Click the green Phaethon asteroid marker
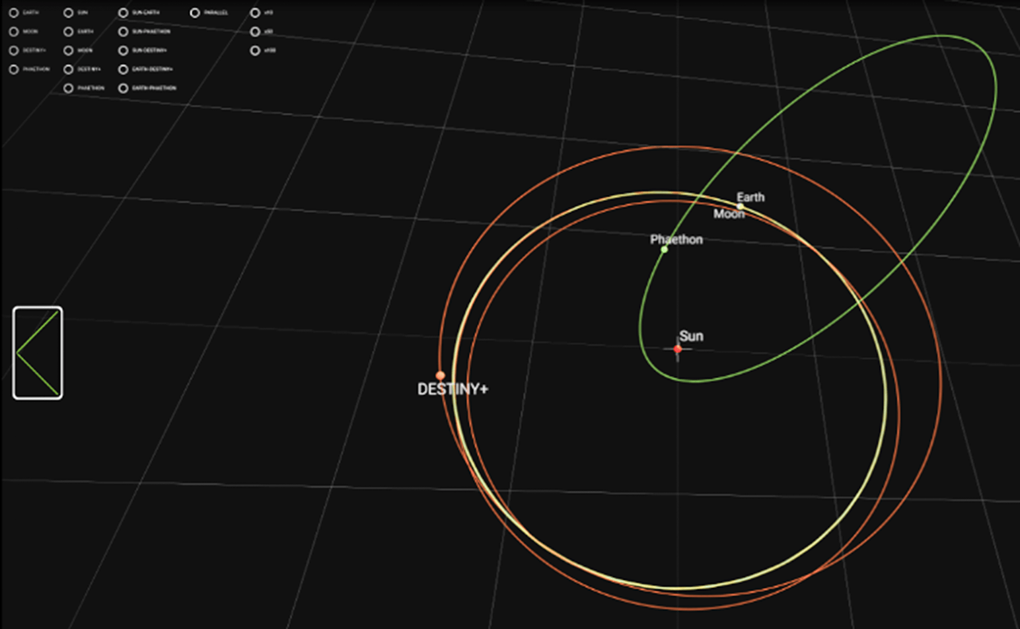This screenshot has height=629, width=1020. [664, 249]
